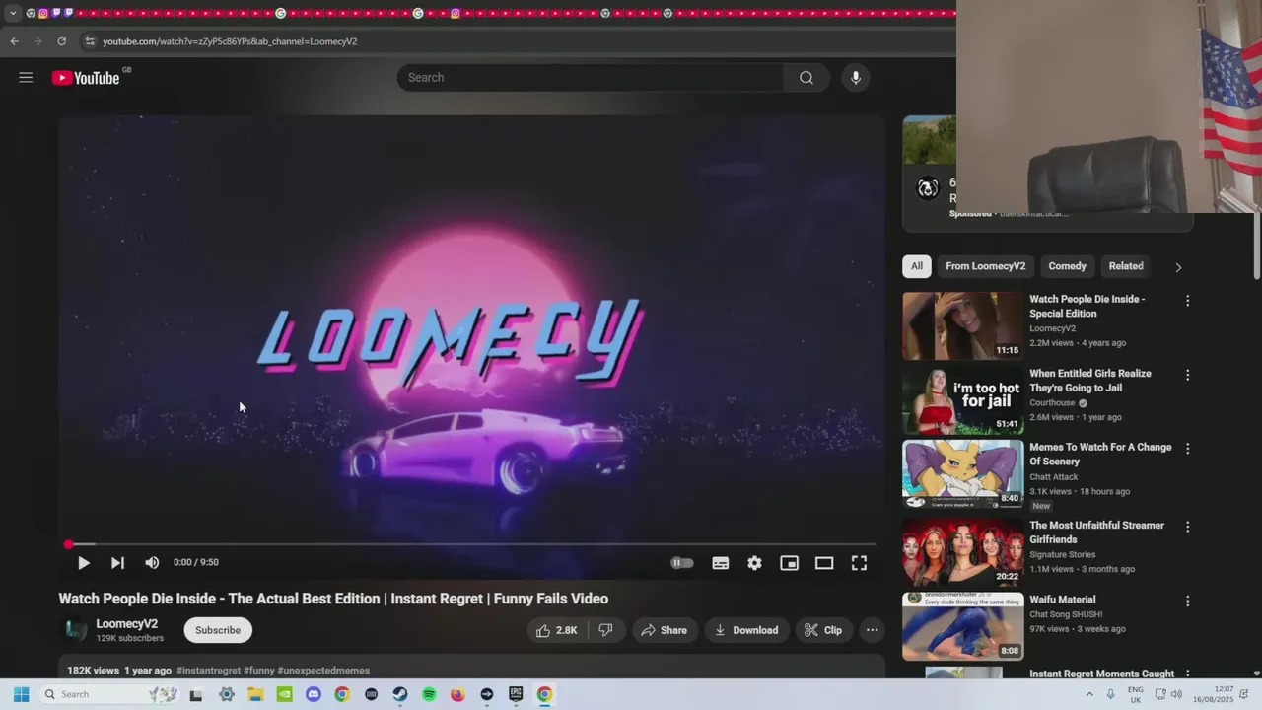Click the #instantregret hashtag

(208, 671)
